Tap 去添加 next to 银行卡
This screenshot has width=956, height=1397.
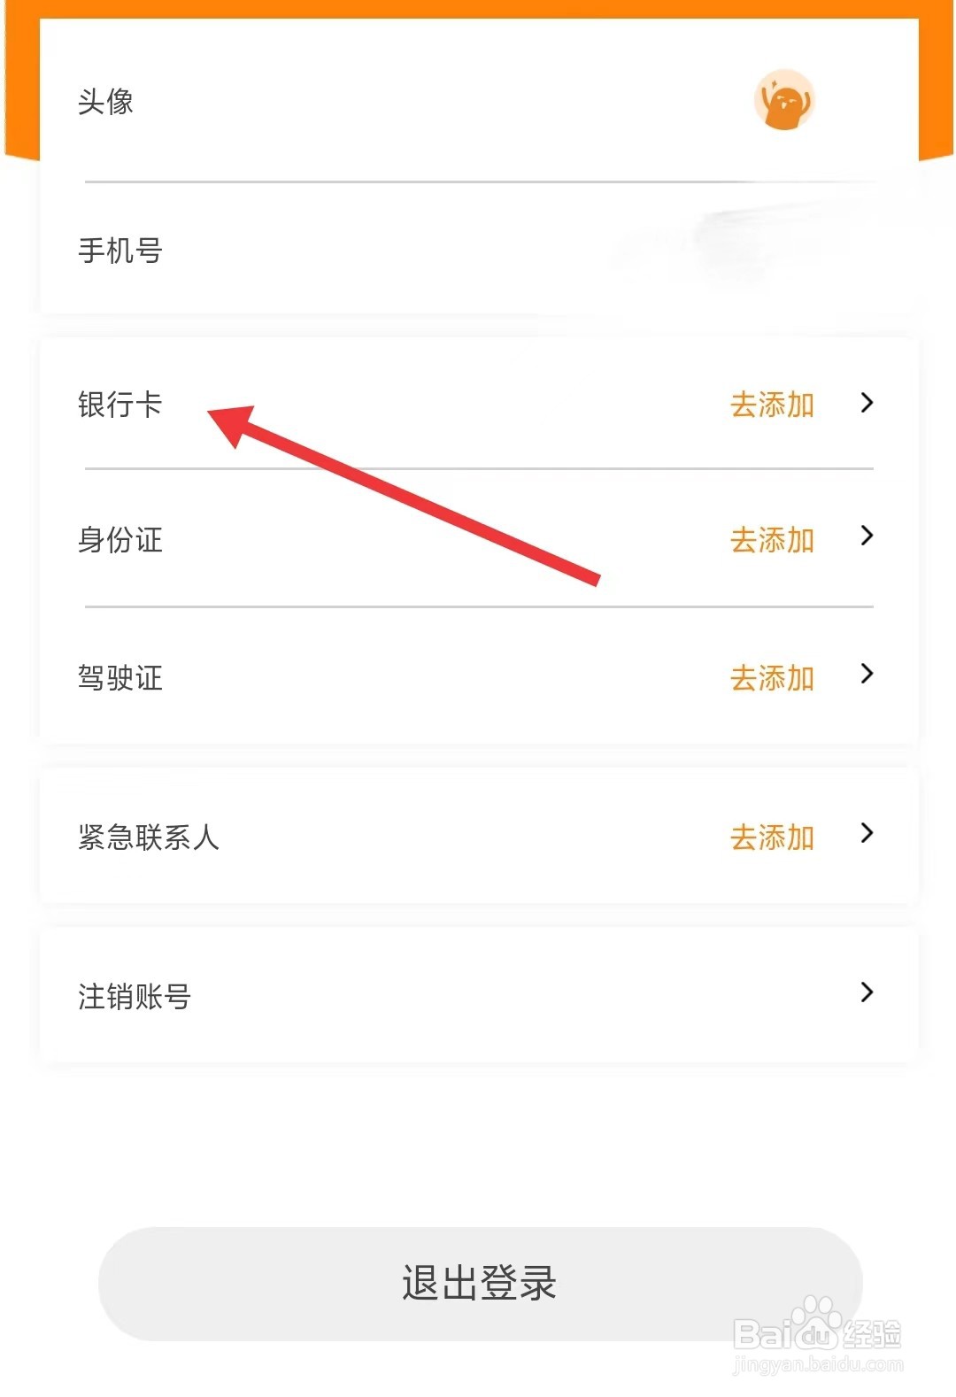[x=772, y=405]
